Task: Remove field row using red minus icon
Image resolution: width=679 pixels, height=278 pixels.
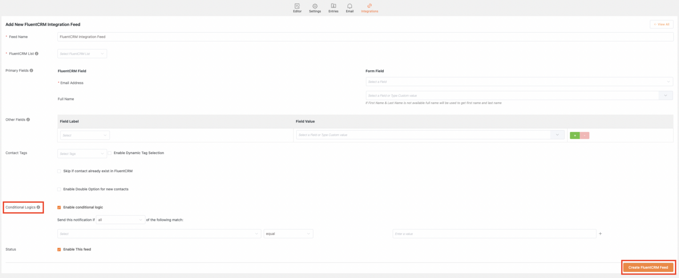Action: coord(584,135)
